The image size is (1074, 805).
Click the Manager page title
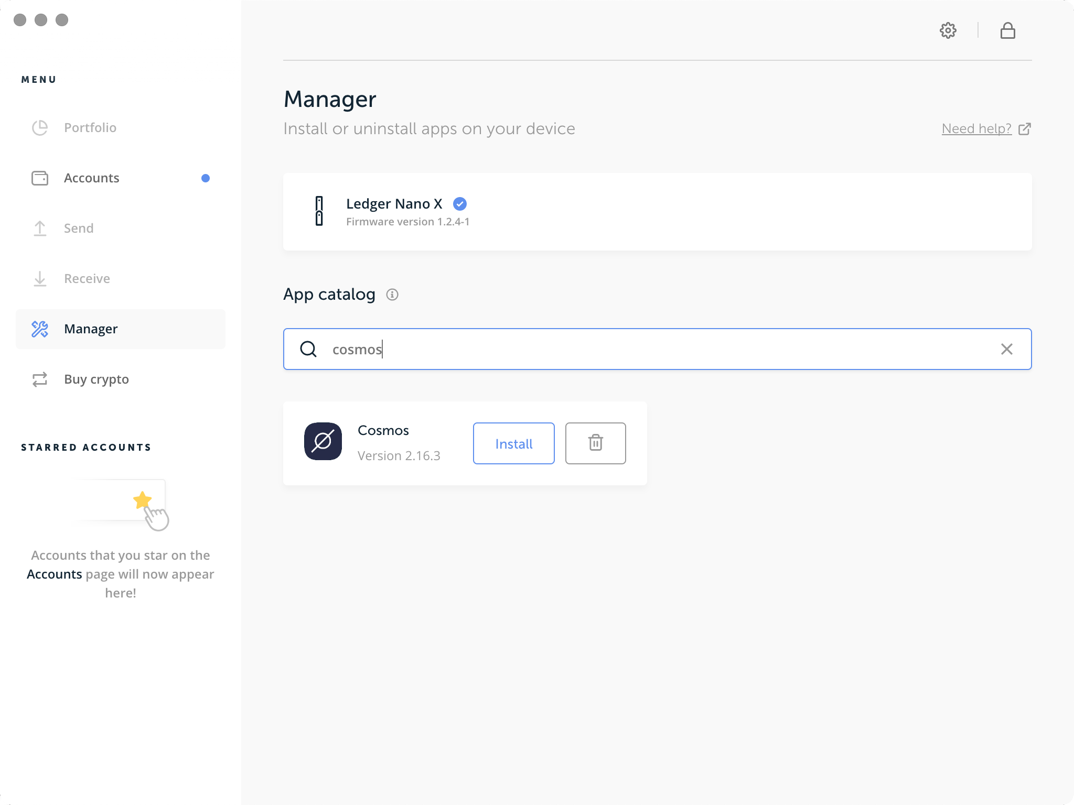[x=330, y=99]
